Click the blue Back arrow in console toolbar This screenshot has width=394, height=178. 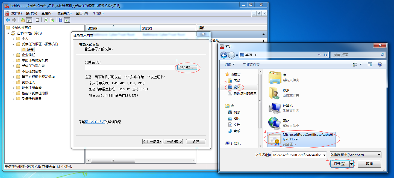pos(8,20)
